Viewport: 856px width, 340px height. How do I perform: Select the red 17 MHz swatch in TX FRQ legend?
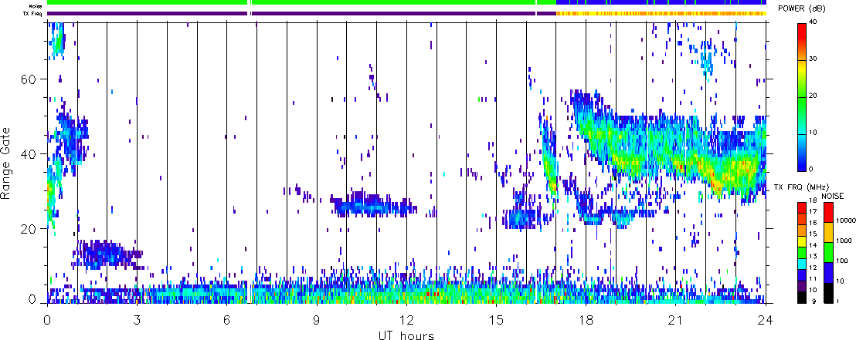coord(801,207)
